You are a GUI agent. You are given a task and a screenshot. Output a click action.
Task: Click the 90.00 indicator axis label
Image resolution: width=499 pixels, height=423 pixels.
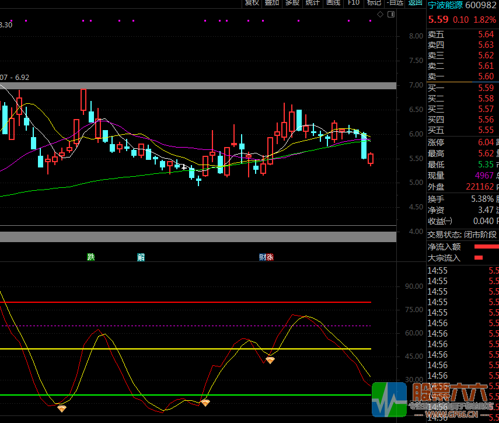[x=414, y=286]
